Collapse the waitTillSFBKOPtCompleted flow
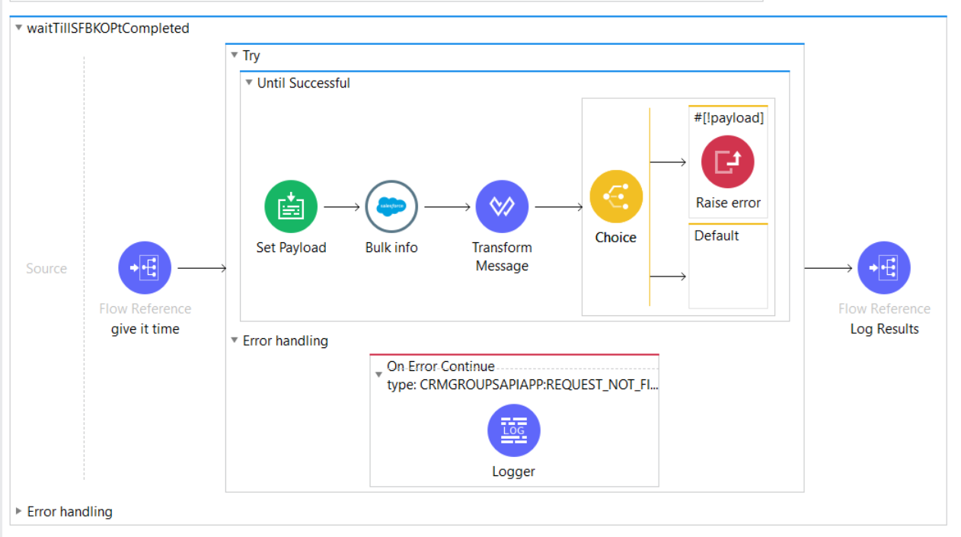This screenshot has height=537, width=961. tap(18, 28)
